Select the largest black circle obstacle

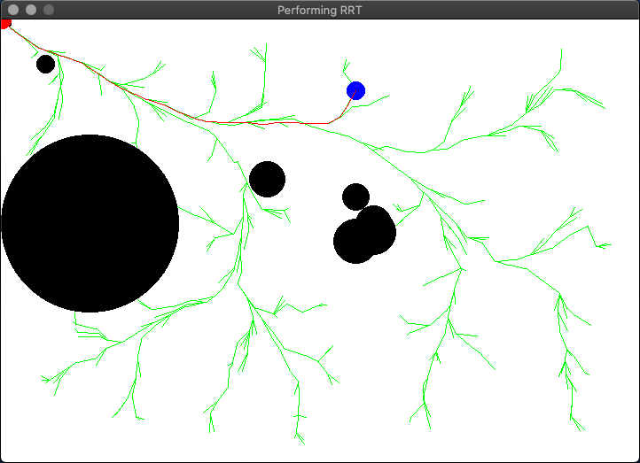point(90,223)
